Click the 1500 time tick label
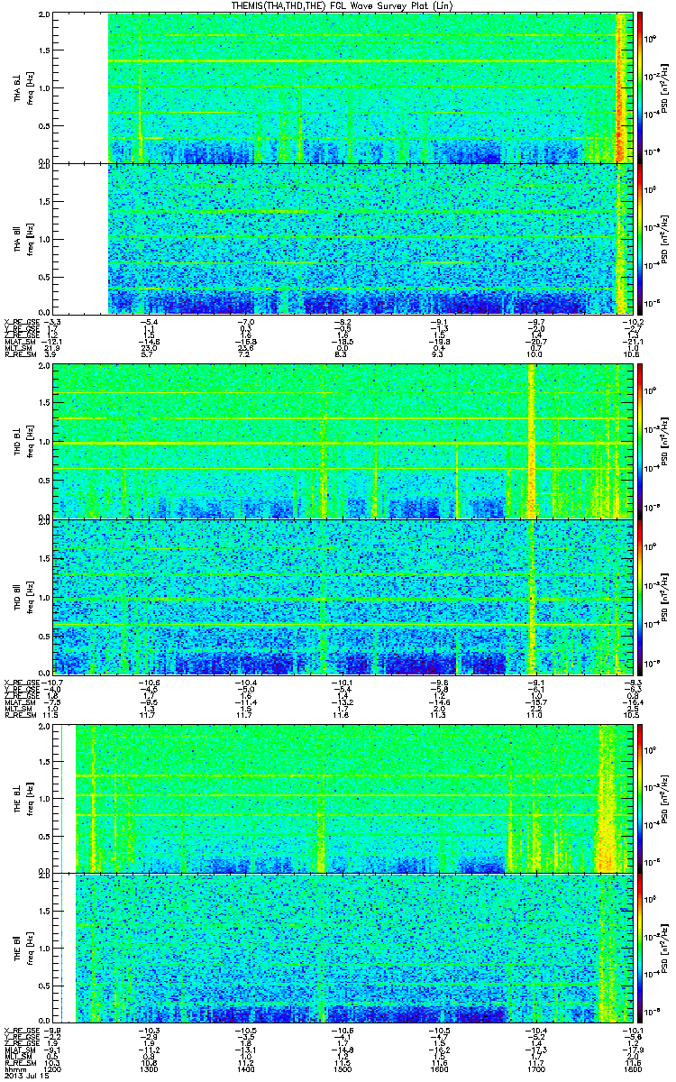The width and height of the screenshot is (676, 1082). (x=342, y=1068)
